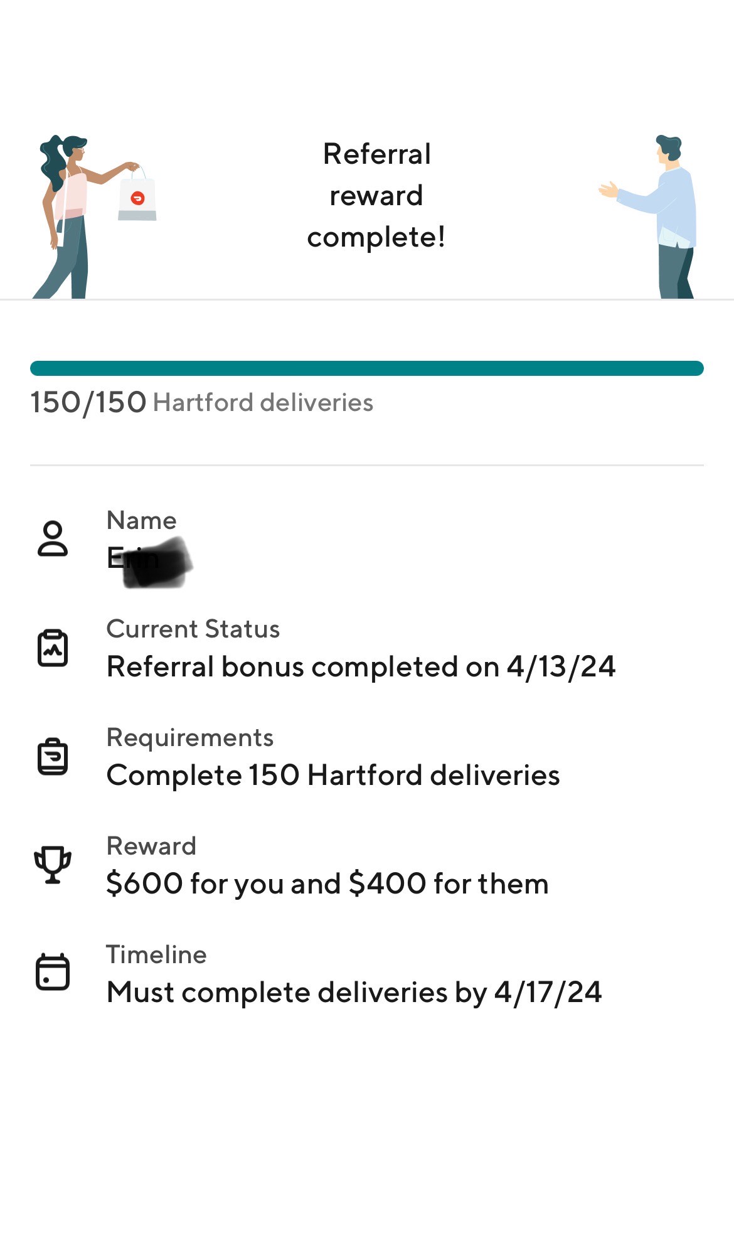Viewport: 734px width, 1238px height.
Task: Tap "Must complete deliveries by 4/17/24" text
Action: (354, 992)
